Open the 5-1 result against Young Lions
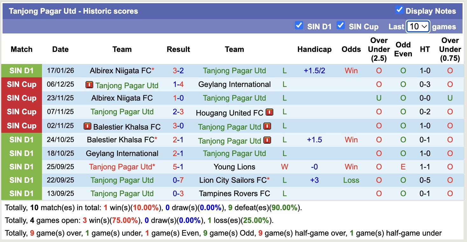 pos(178,167)
